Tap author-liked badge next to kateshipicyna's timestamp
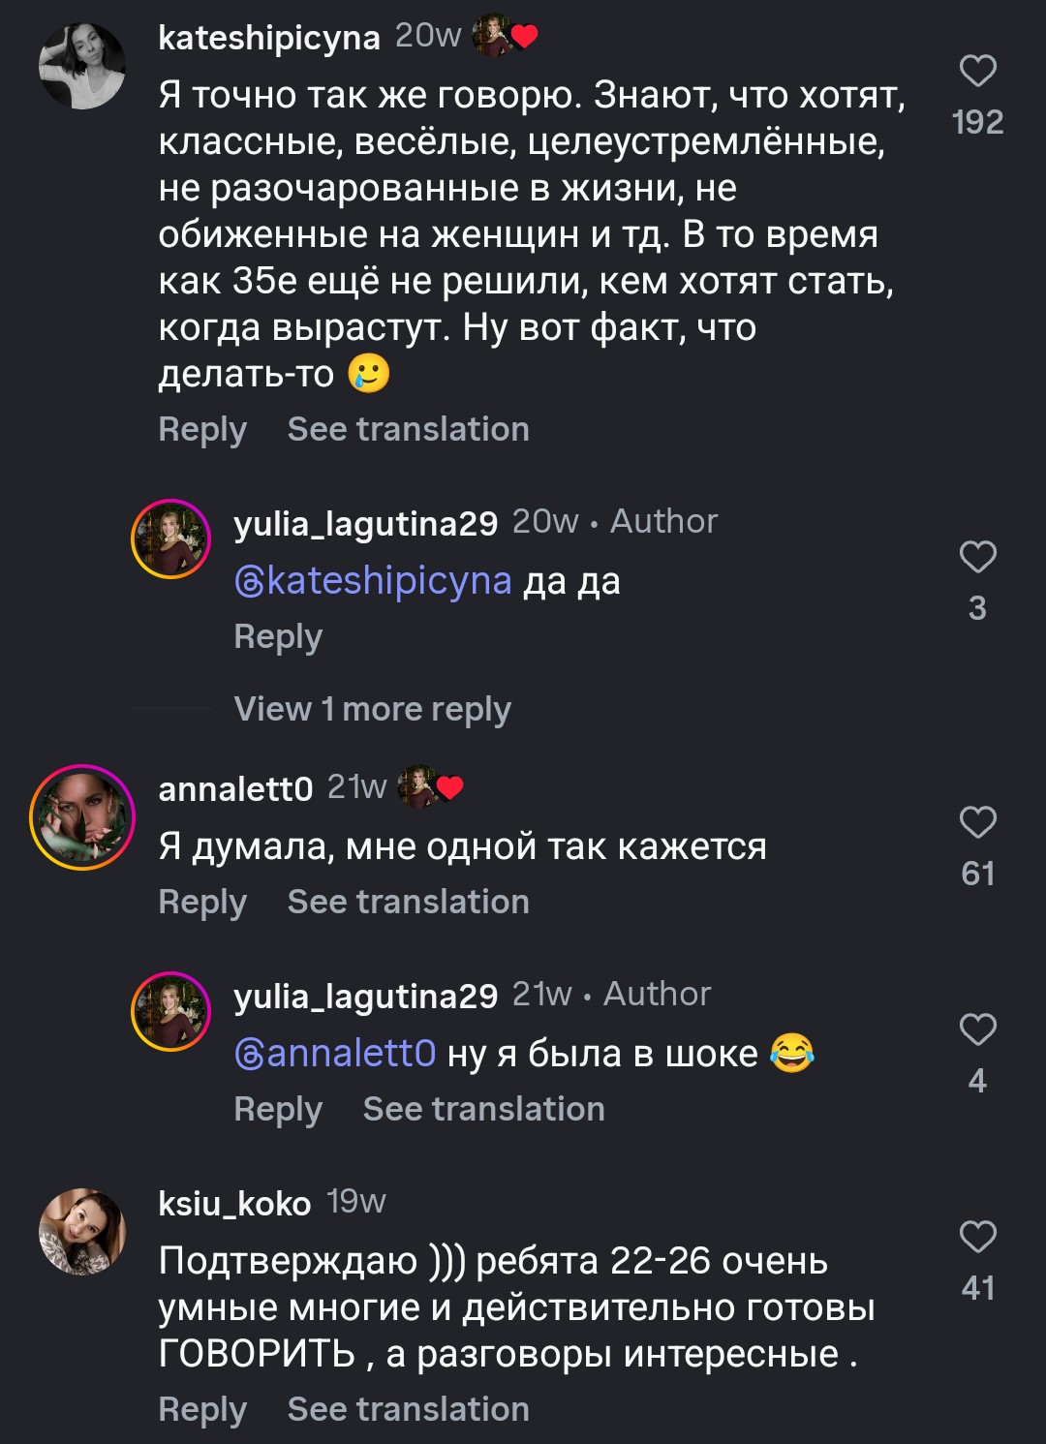The height and width of the screenshot is (1444, 1046). 505,37
